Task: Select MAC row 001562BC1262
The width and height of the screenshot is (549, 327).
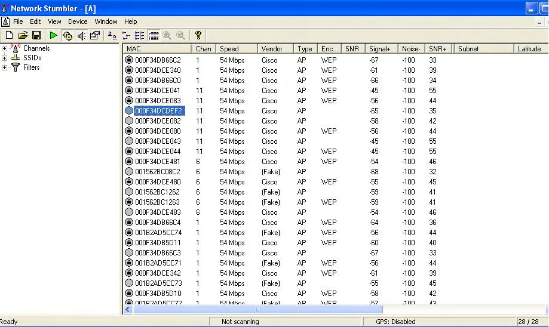Action: [x=158, y=192]
